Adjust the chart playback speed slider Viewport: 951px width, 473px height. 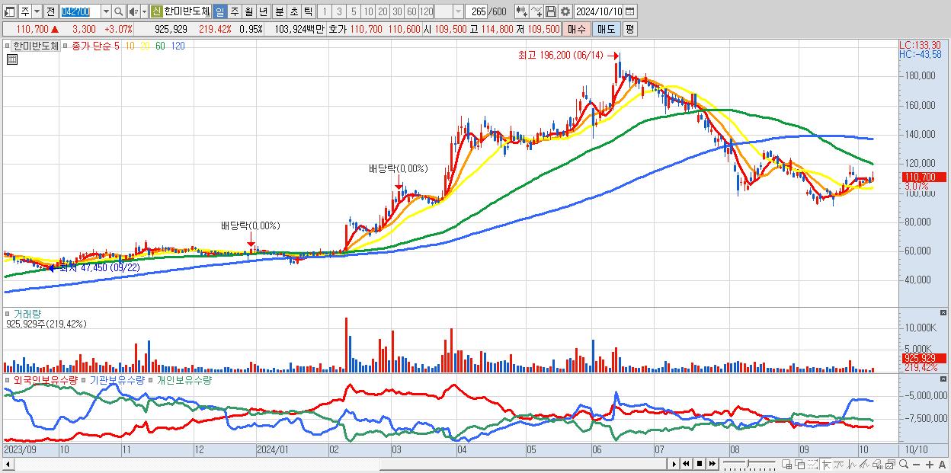(x=748, y=464)
